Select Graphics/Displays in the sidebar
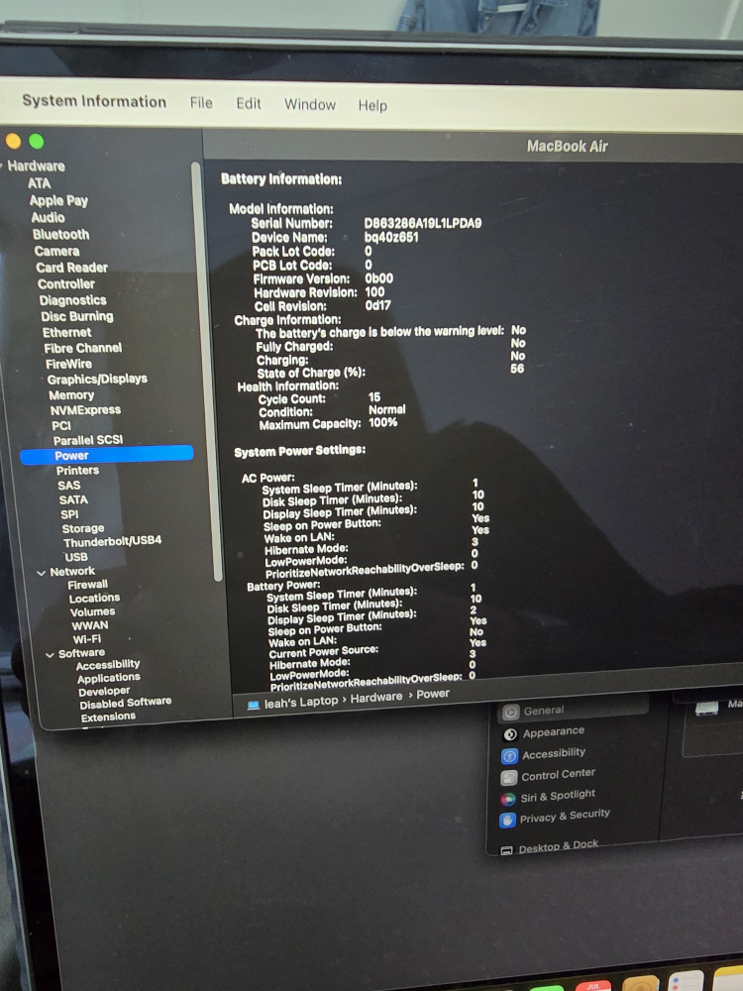Image resolution: width=743 pixels, height=991 pixels. pyautogui.click(x=97, y=380)
